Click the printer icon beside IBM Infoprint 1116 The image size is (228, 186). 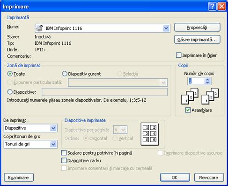pyautogui.click(x=39, y=28)
